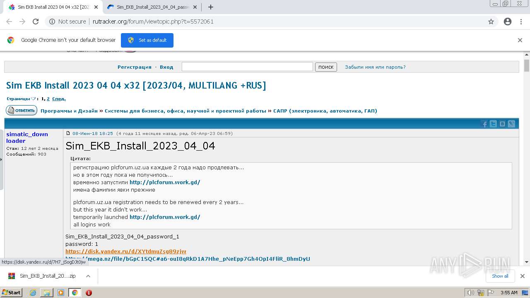The height and width of the screenshot is (298, 530).
Task: Close the Sim EKB Install x32 tab
Action: coord(96,7)
